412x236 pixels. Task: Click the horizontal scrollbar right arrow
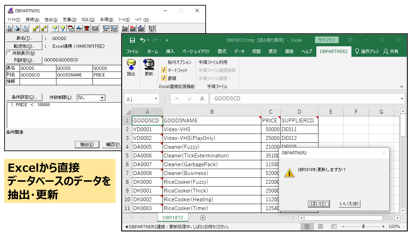click(397, 218)
